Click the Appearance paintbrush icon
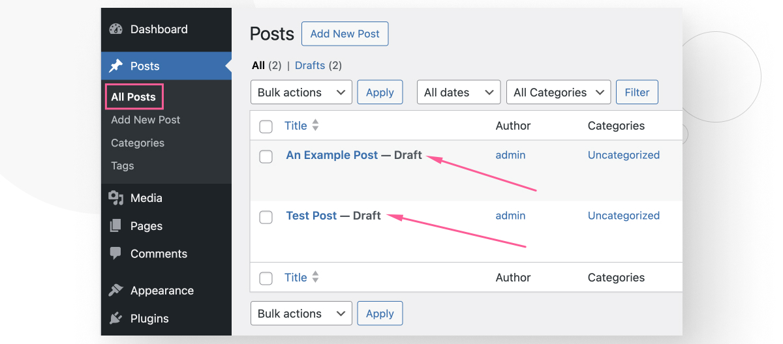 coord(115,291)
